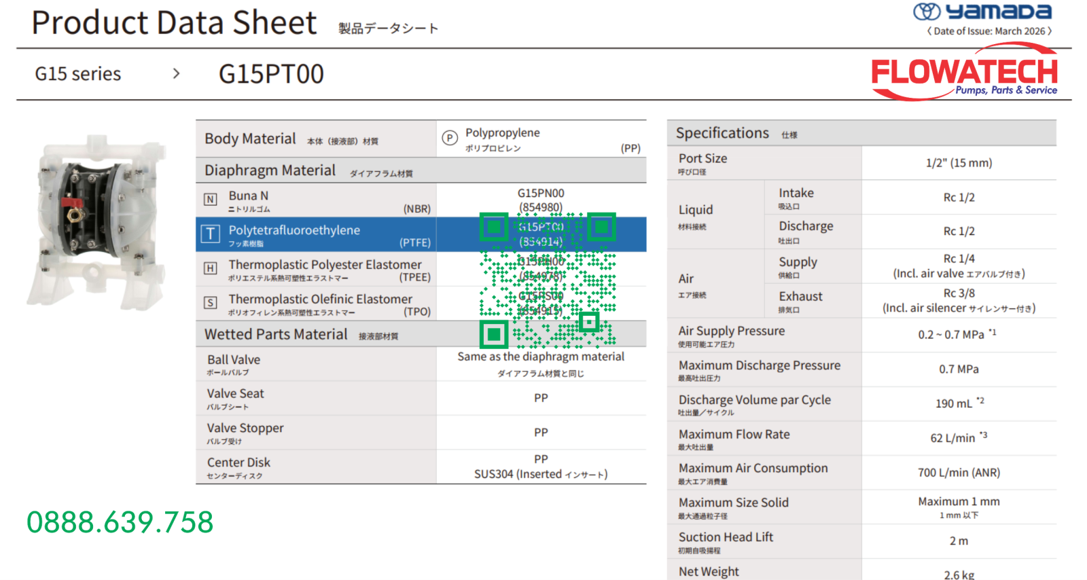The height and width of the screenshot is (580, 1087).
Task: Click the Exhaust Rc 3/8 value
Action: (x=959, y=293)
